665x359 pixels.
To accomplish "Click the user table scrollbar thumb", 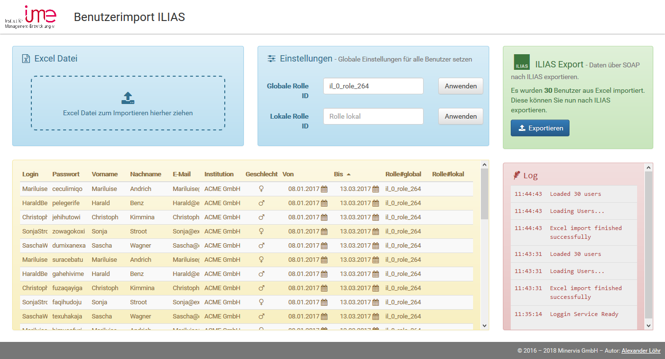I will 485,194.
